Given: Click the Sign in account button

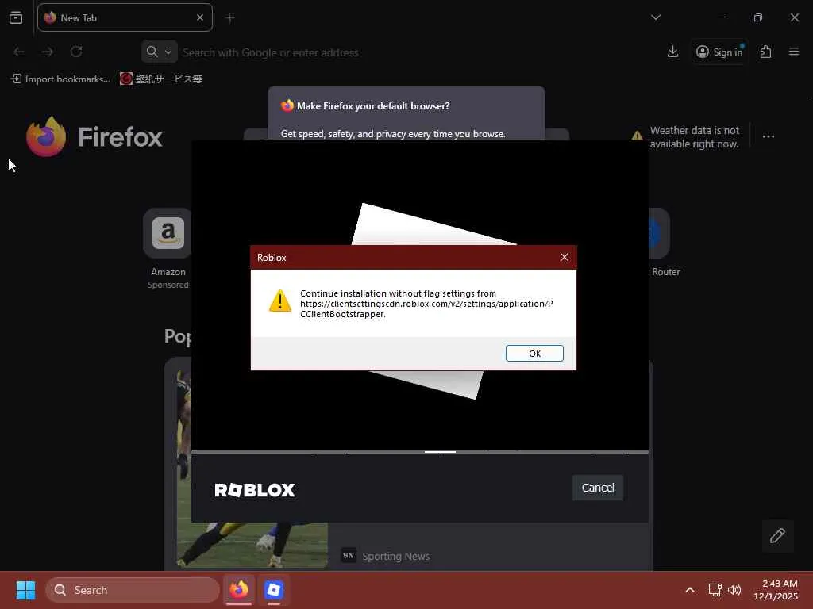Looking at the screenshot, I should click(x=719, y=52).
